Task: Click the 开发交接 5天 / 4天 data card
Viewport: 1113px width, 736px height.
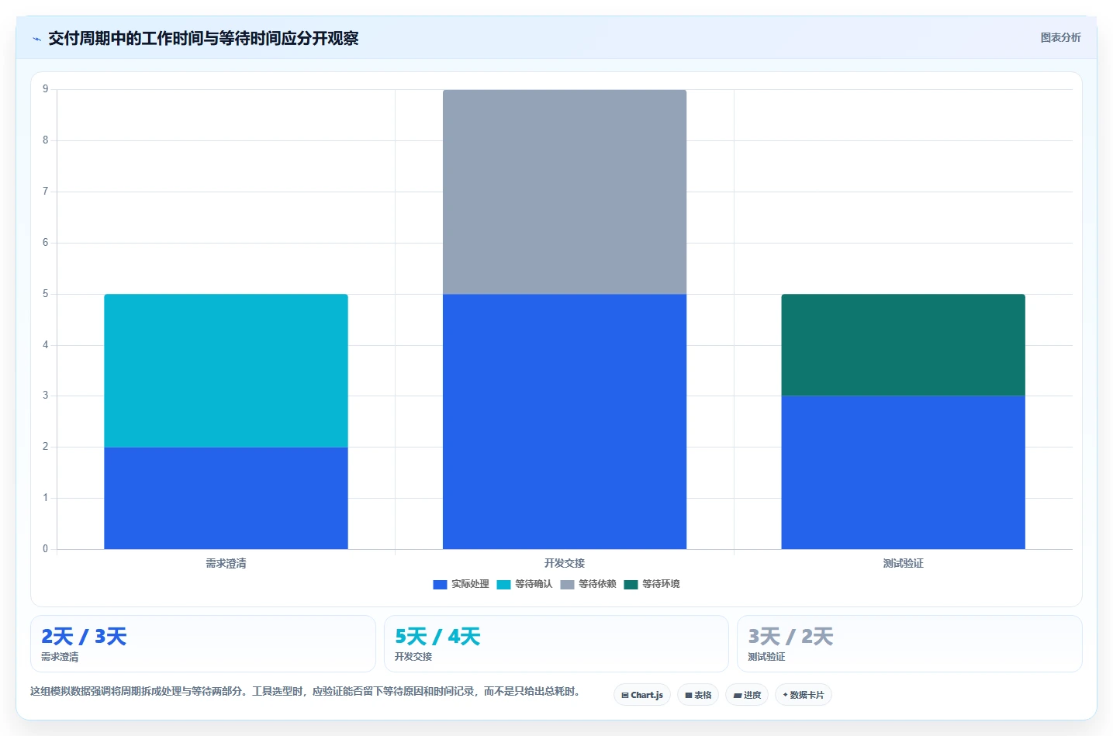Action: 556,644
